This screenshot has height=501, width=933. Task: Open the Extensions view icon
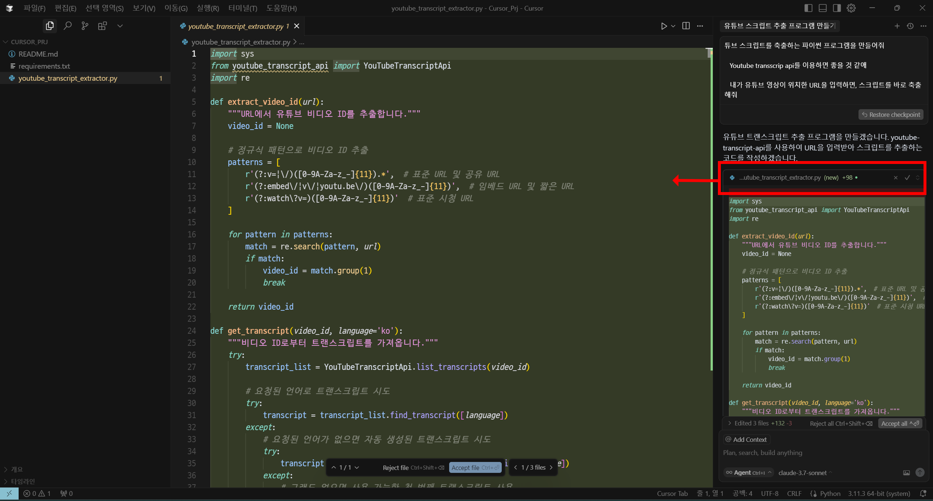102,26
